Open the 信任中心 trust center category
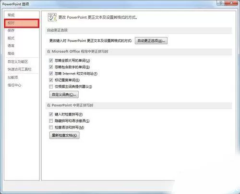The image size is (240, 194). tap(14, 85)
